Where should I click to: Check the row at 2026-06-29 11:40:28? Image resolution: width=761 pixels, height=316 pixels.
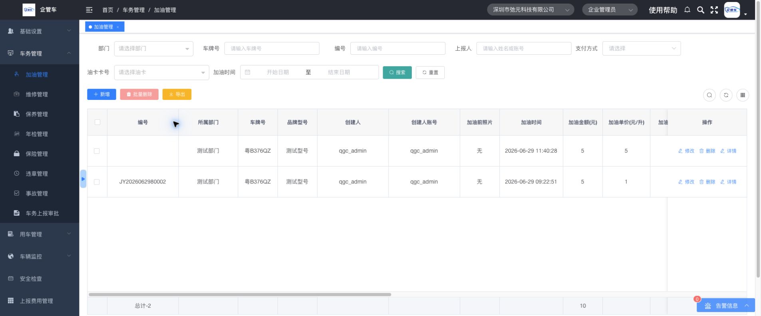[97, 151]
